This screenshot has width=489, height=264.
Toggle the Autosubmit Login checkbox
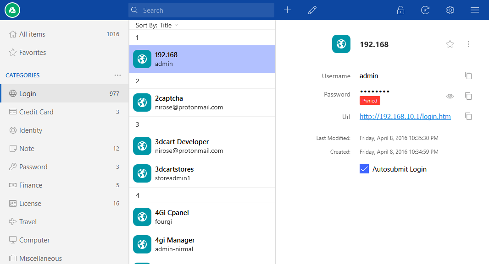pyautogui.click(x=364, y=169)
